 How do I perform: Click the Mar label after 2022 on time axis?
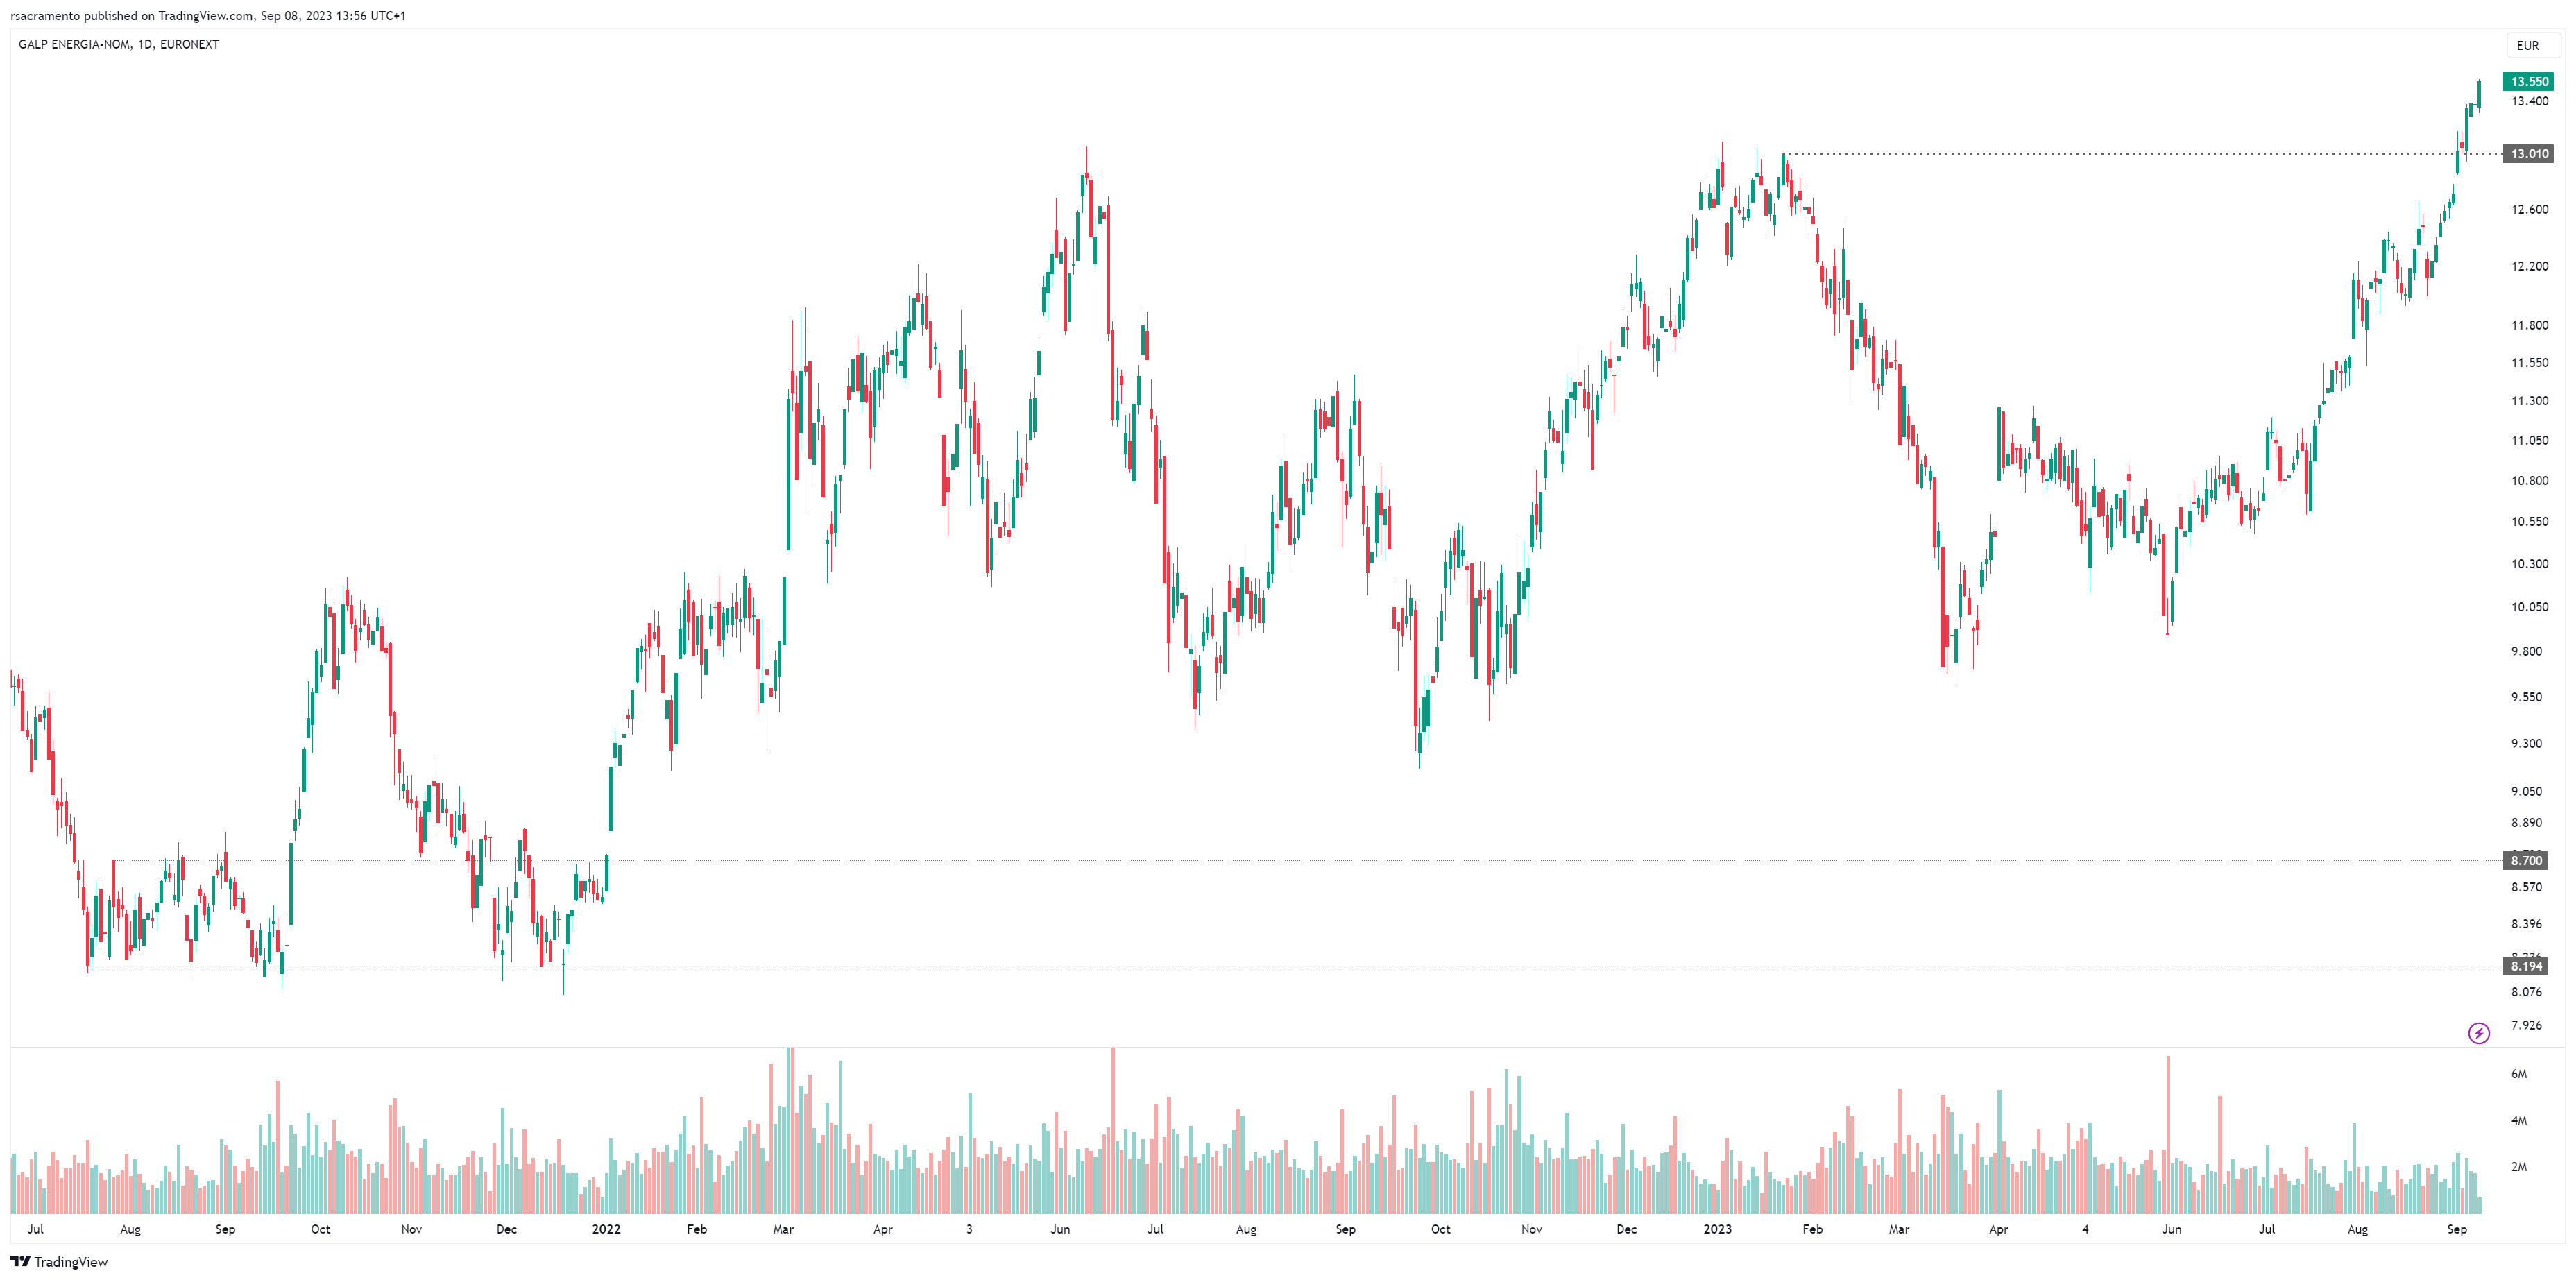[x=783, y=1229]
